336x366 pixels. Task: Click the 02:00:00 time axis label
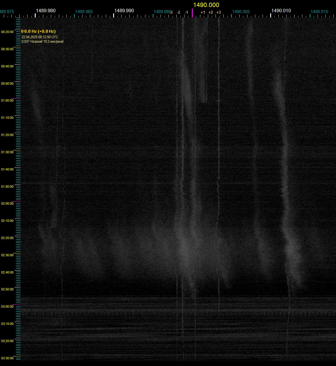click(x=7, y=203)
